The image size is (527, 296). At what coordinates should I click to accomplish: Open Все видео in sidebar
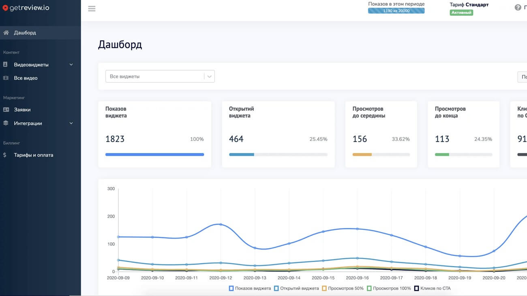26,78
